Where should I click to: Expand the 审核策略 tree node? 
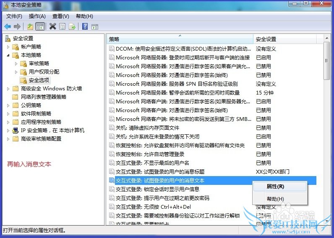point(16,64)
